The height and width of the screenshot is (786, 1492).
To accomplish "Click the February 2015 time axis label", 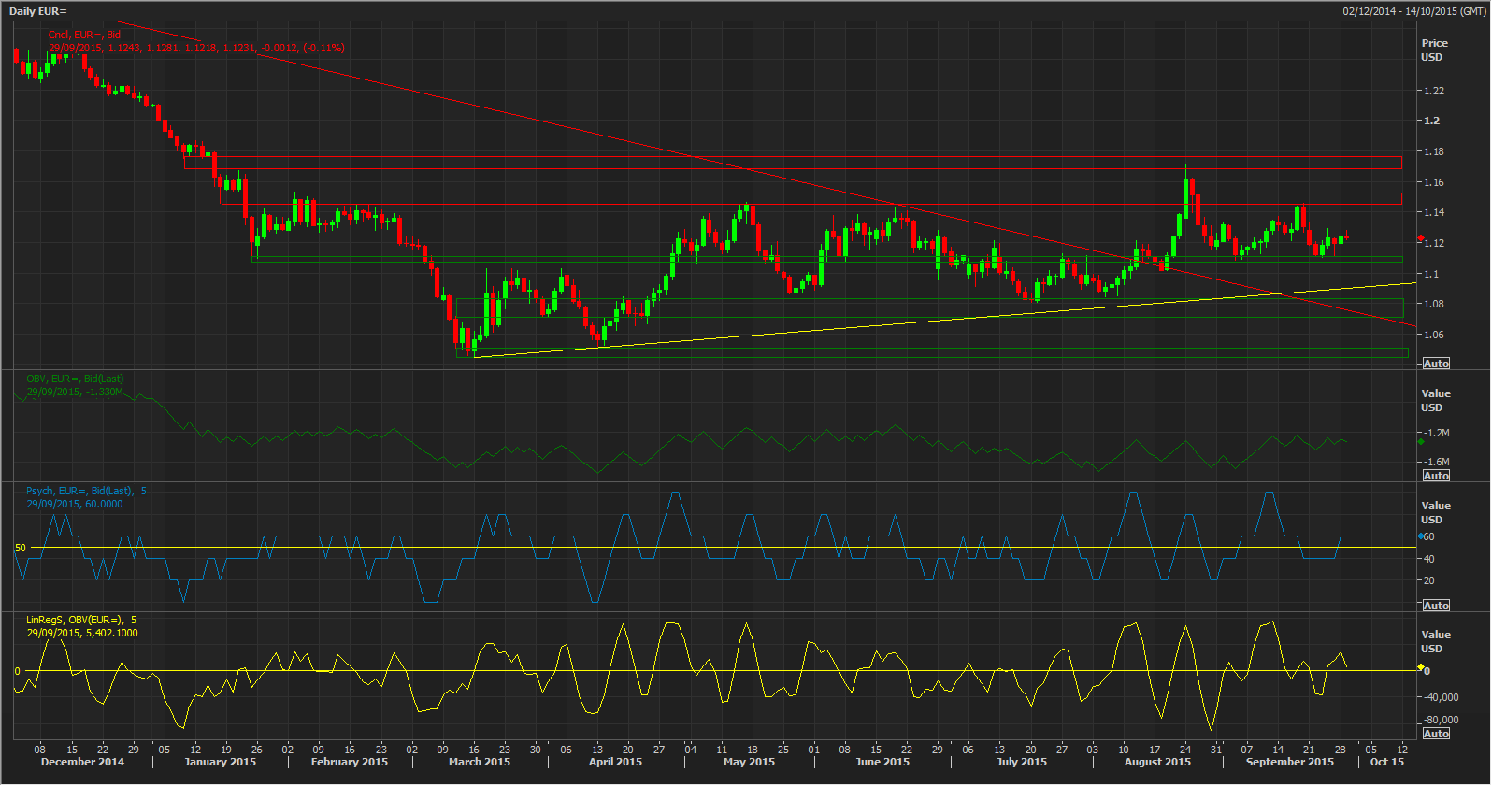I will [x=349, y=762].
